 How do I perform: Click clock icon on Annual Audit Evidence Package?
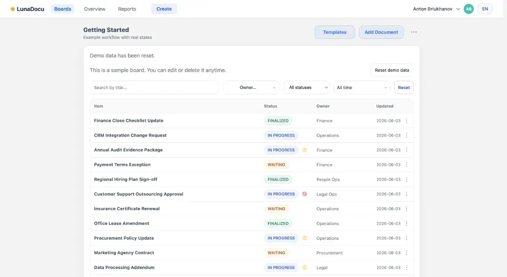pyautogui.click(x=305, y=150)
